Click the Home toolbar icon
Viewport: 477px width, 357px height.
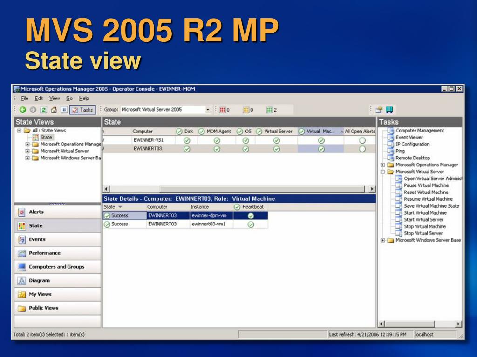pyautogui.click(x=54, y=110)
